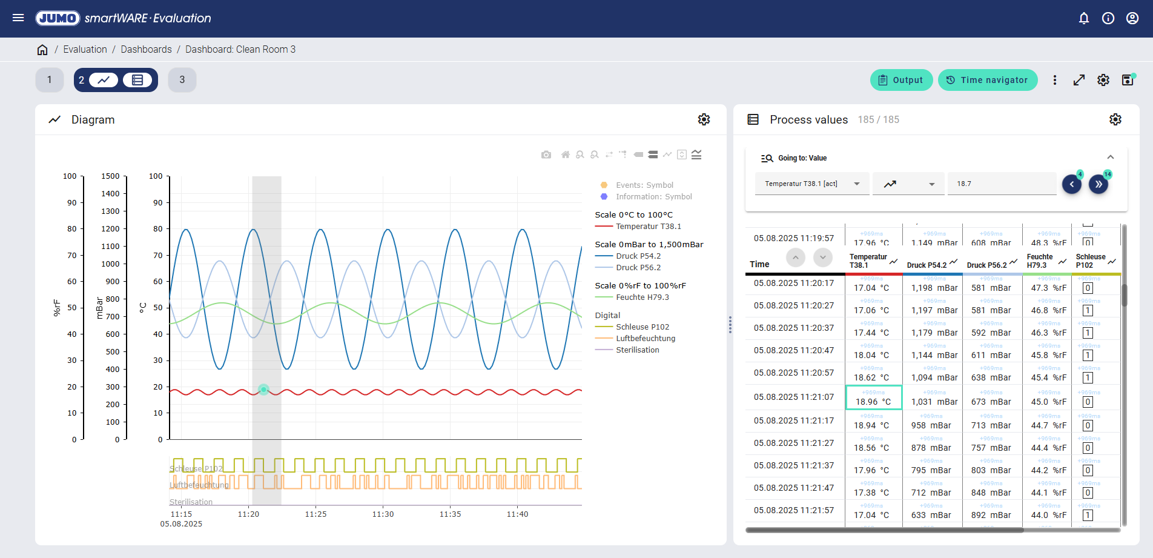Open the trend direction dropdown
The image size is (1153, 558).
point(908,184)
